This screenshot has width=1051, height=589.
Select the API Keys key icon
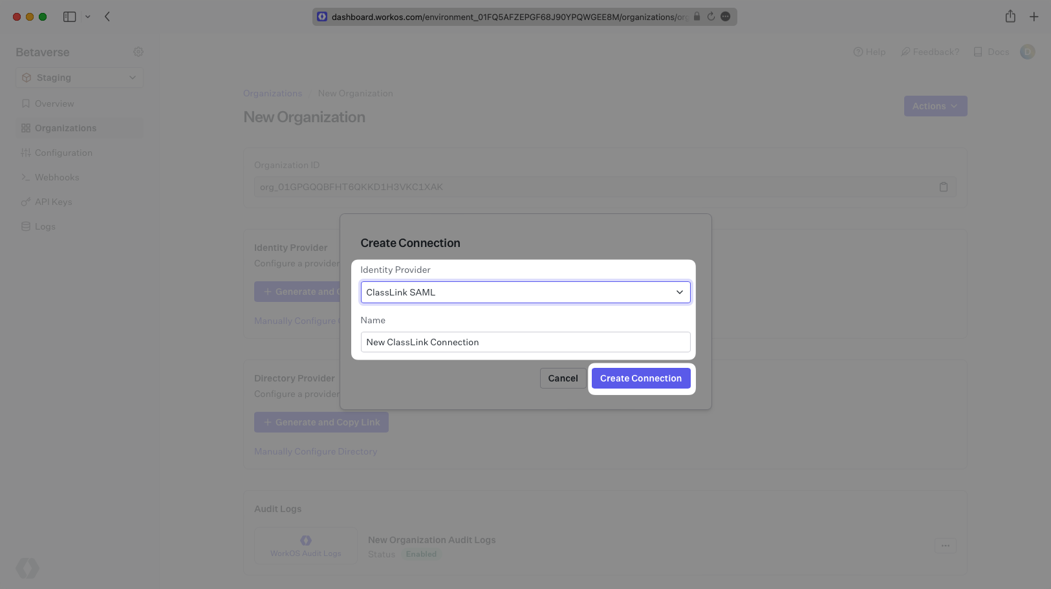coord(26,202)
